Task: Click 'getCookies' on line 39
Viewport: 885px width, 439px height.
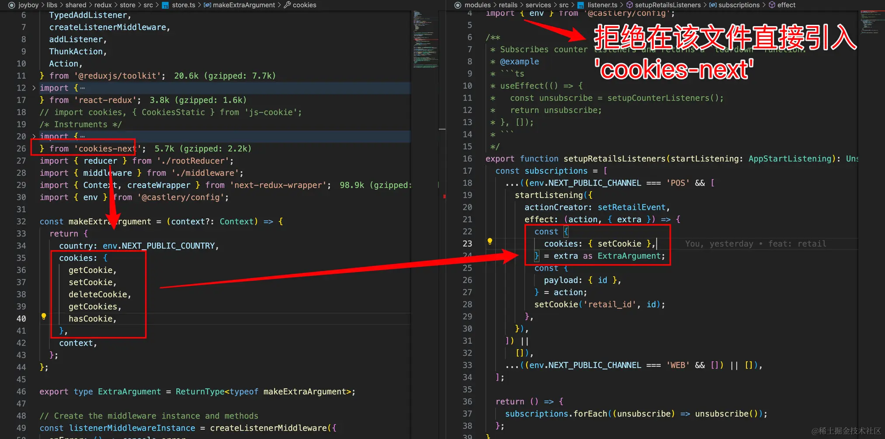Action: 93,307
